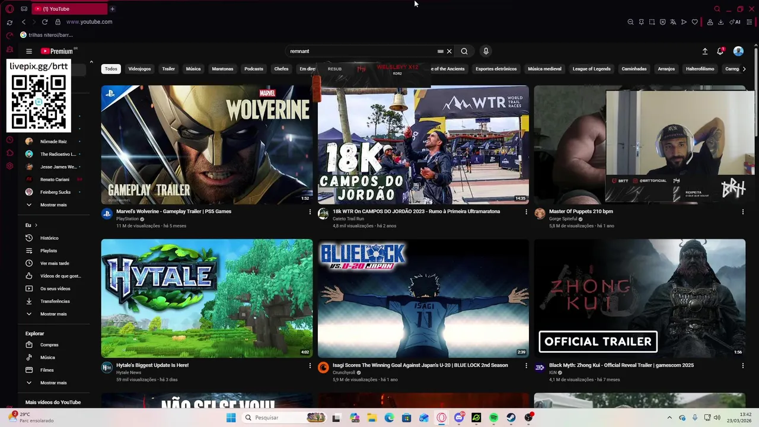The image size is (759, 427).
Task: Open the Gorge Spiteful channel link
Action: 563,219
